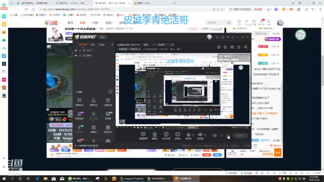Viewport: 324px width, 182px height.
Task: Edit the stream title with pencil icon
Action: 173,44
